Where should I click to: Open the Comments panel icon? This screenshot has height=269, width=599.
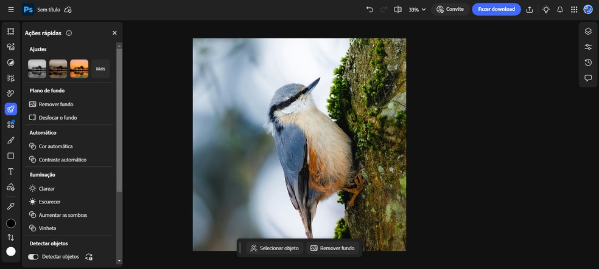(x=588, y=78)
